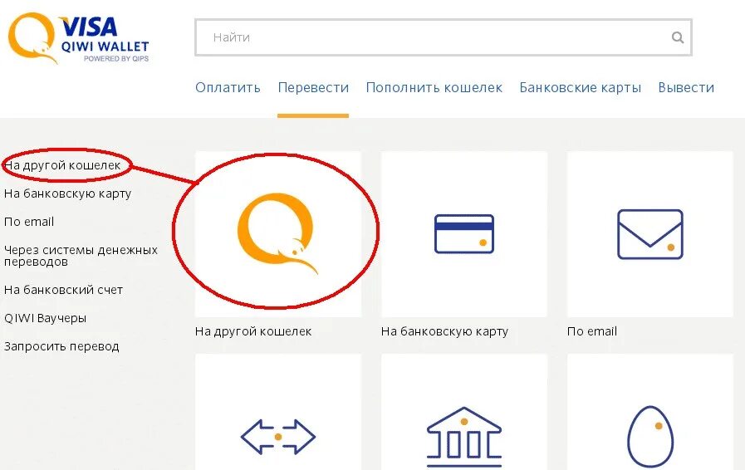Switch to the Оплатить tab

228,87
